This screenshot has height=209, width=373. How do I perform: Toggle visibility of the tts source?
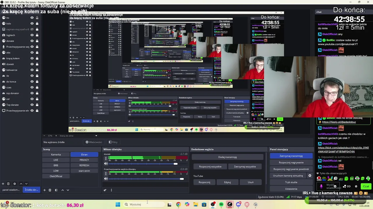pos(32,18)
